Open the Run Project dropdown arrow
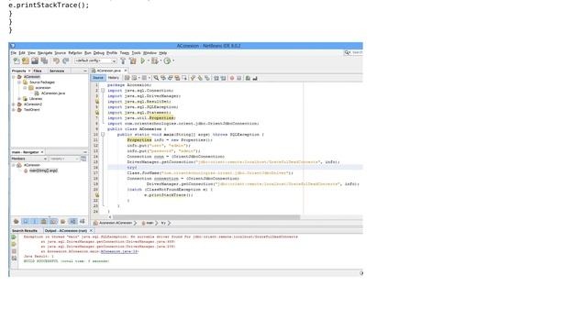 [x=149, y=60]
